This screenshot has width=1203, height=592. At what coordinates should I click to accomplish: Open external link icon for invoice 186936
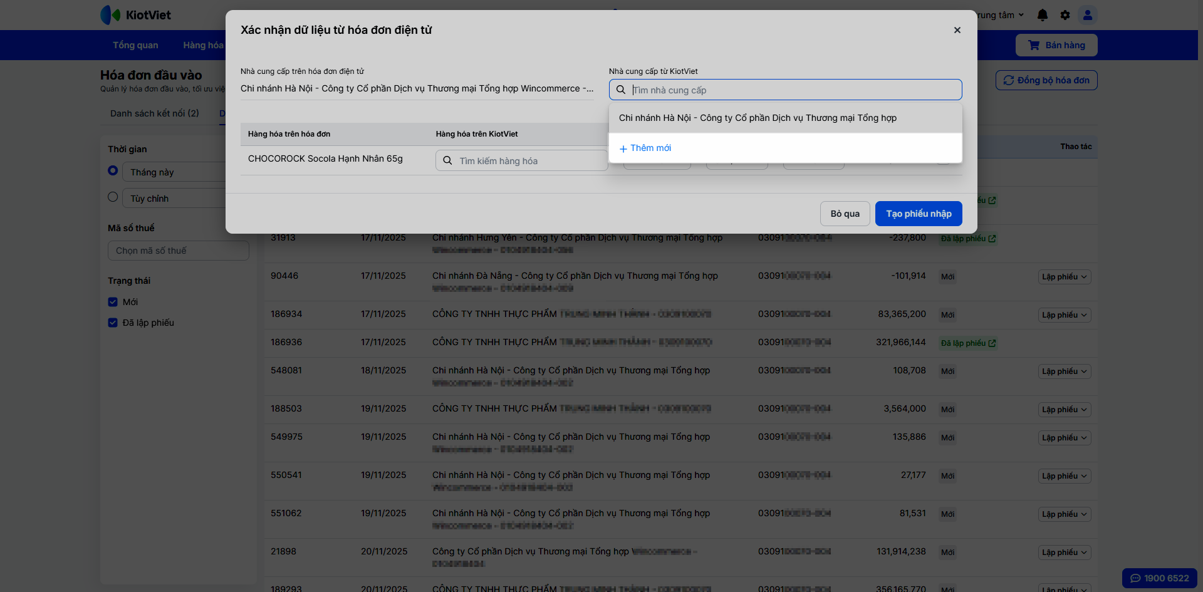(992, 343)
